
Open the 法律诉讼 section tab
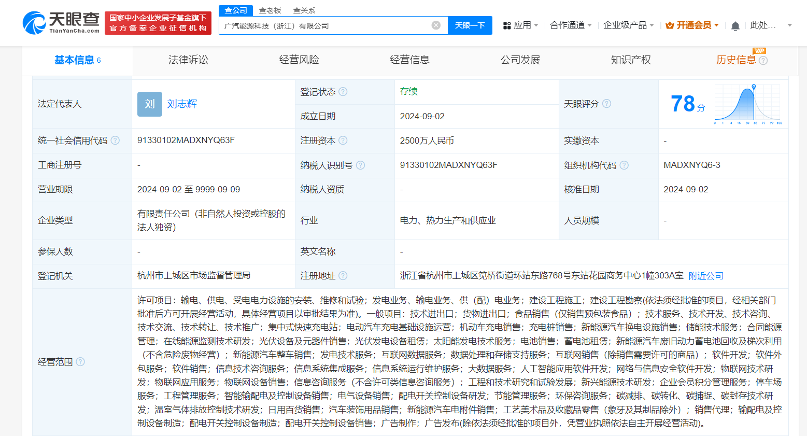[188, 60]
